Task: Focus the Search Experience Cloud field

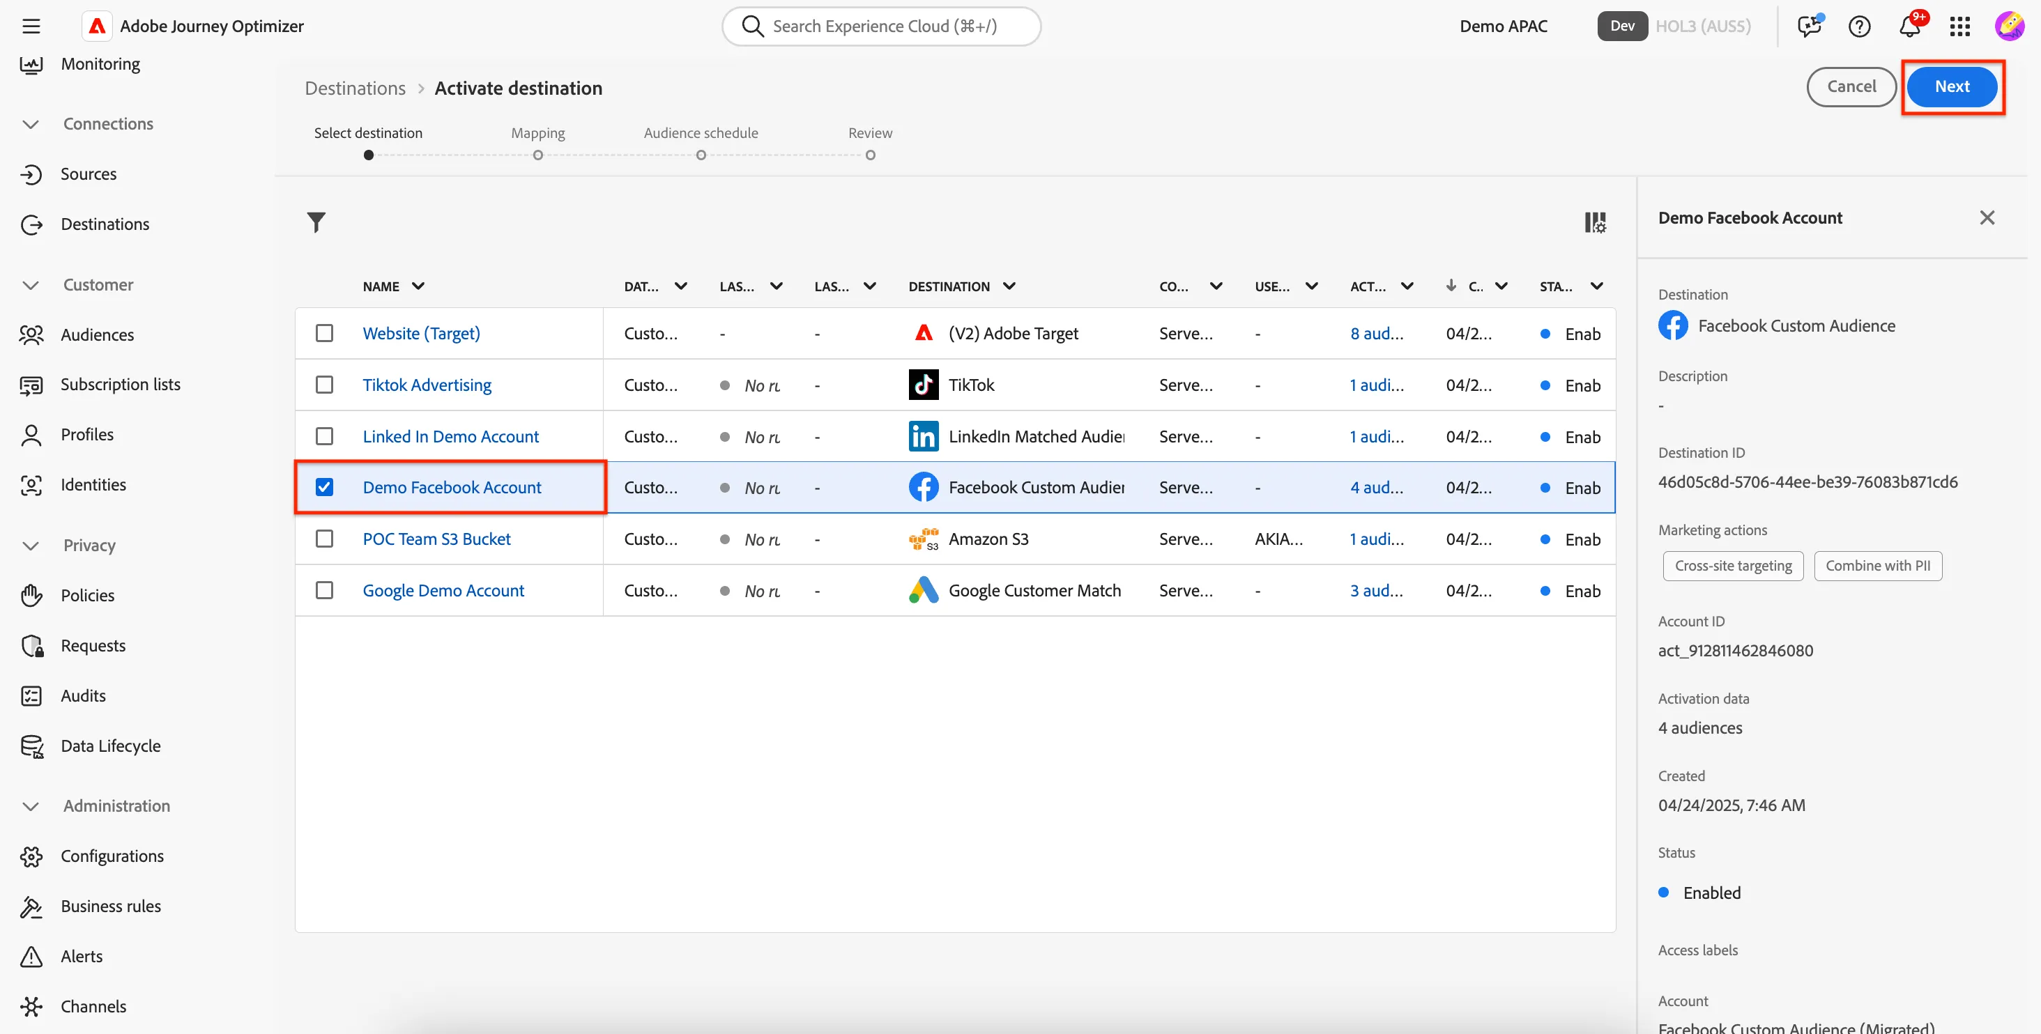Action: (881, 26)
